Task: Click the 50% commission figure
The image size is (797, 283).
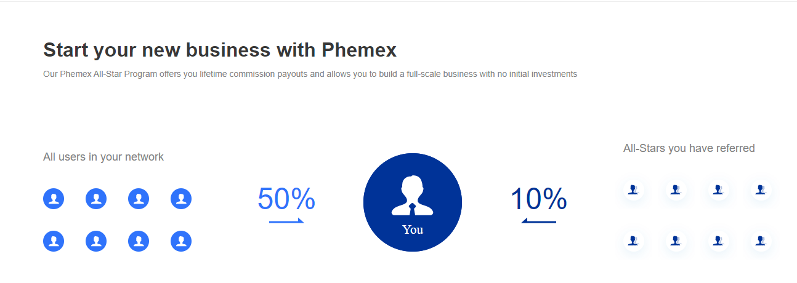Action: (286, 199)
